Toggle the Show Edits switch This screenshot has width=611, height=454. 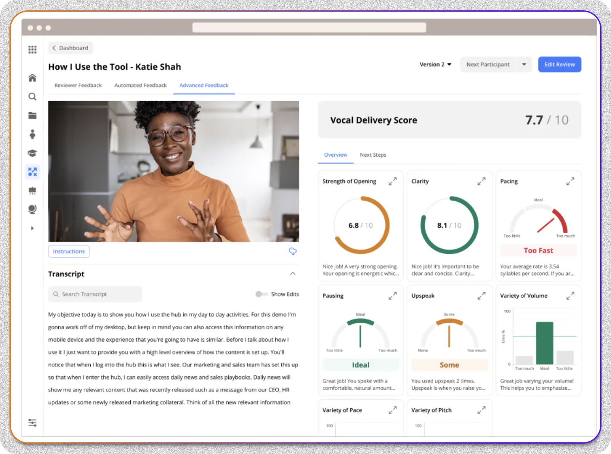click(261, 294)
